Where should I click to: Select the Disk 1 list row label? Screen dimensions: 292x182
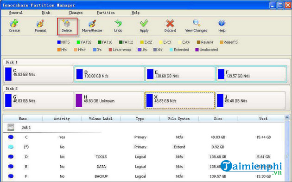(26, 127)
